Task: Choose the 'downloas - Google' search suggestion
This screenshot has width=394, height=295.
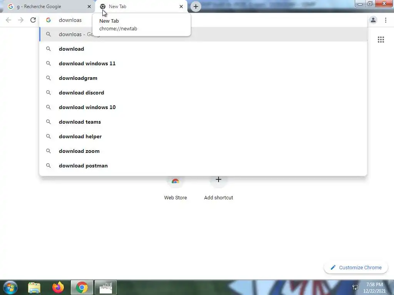Action: tap(203, 34)
